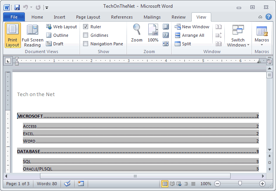Switch to Draft view

point(55,43)
